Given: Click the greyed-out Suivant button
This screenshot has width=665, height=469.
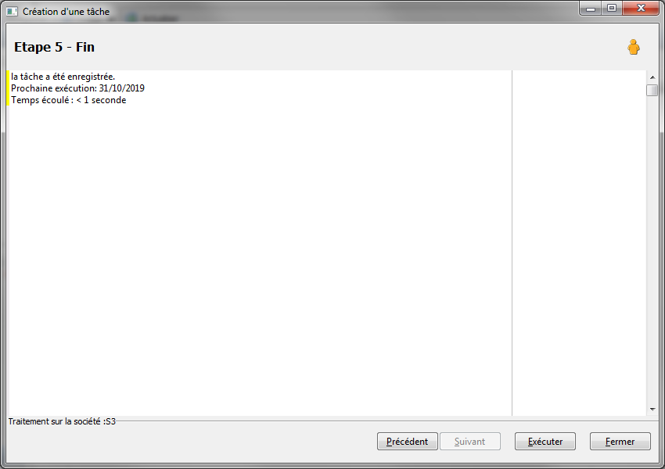Looking at the screenshot, I should 470,442.
